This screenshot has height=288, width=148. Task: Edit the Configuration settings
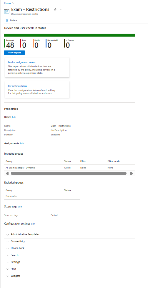[33, 224]
